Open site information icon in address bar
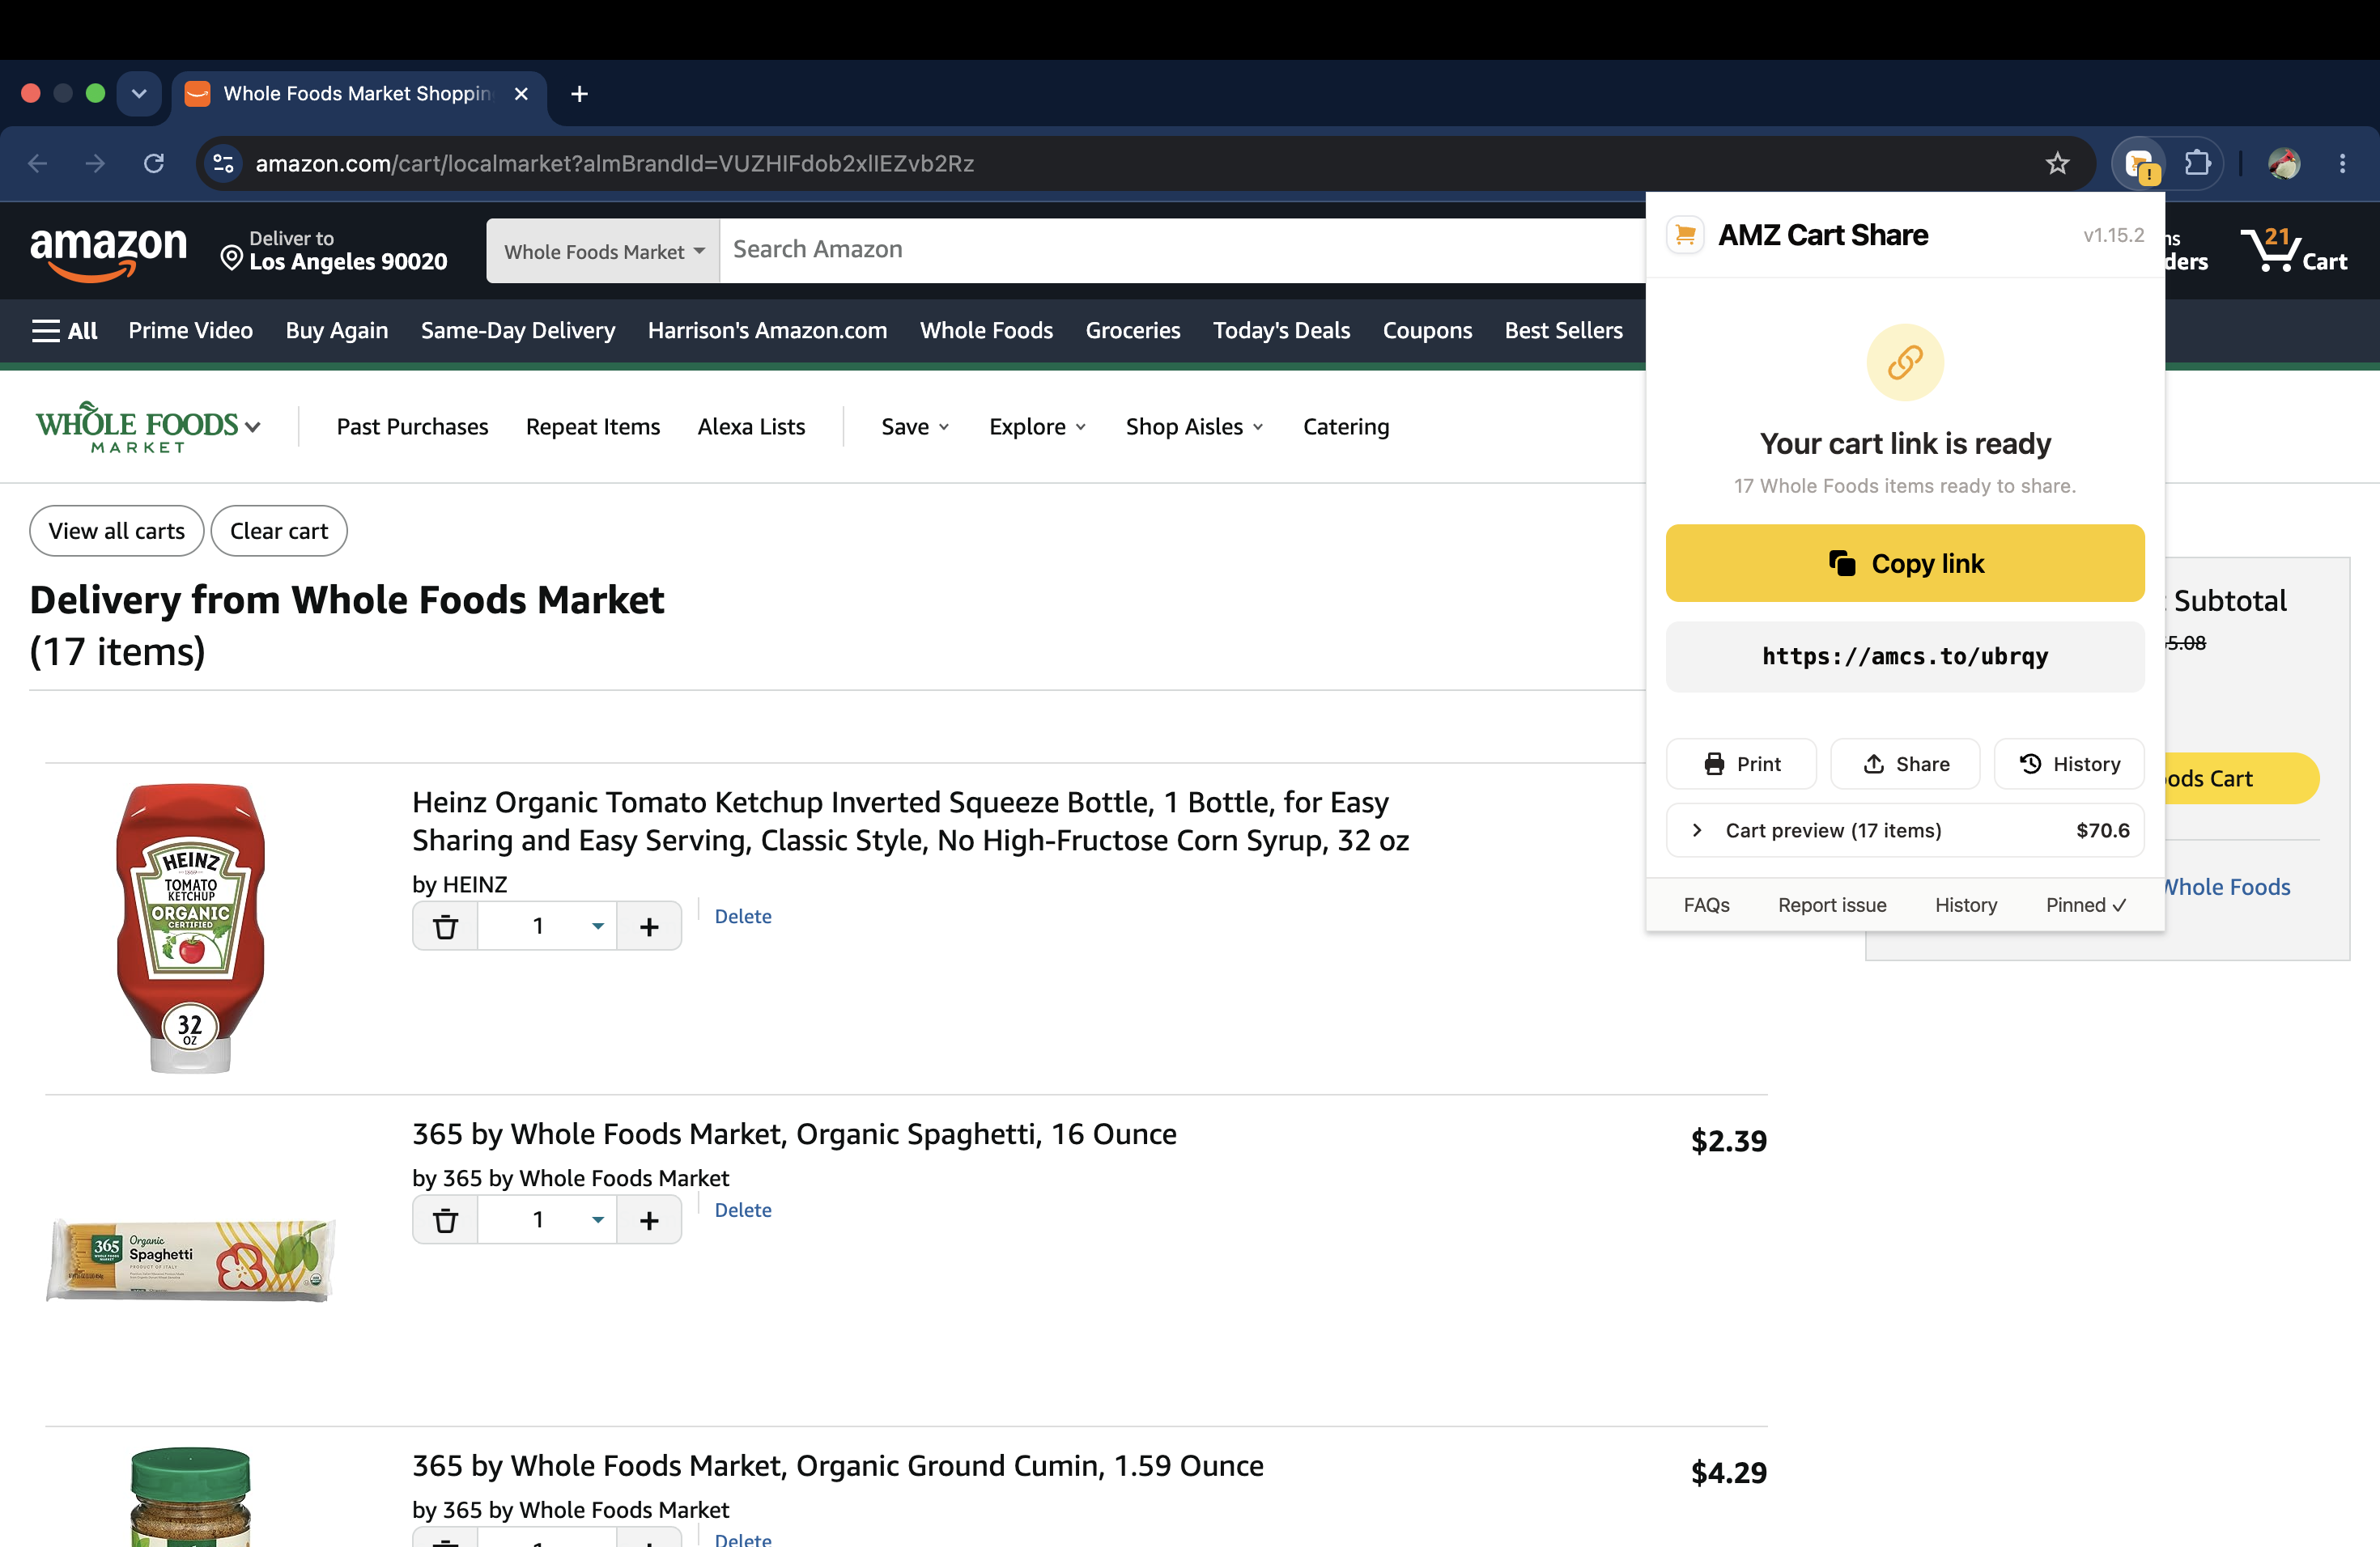2380x1547 pixels. 223,163
